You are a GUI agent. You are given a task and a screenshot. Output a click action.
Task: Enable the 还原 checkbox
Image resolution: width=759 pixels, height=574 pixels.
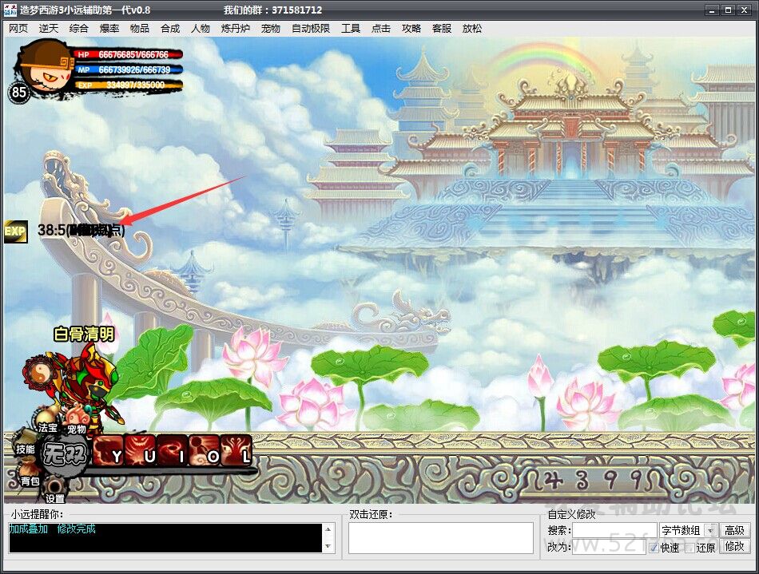[x=690, y=548]
